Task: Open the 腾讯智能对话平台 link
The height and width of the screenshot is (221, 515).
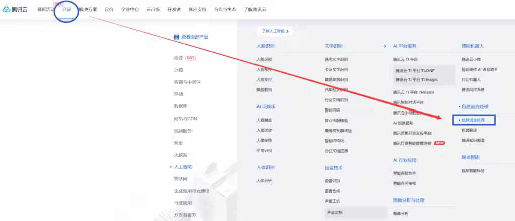Action: tap(408, 102)
